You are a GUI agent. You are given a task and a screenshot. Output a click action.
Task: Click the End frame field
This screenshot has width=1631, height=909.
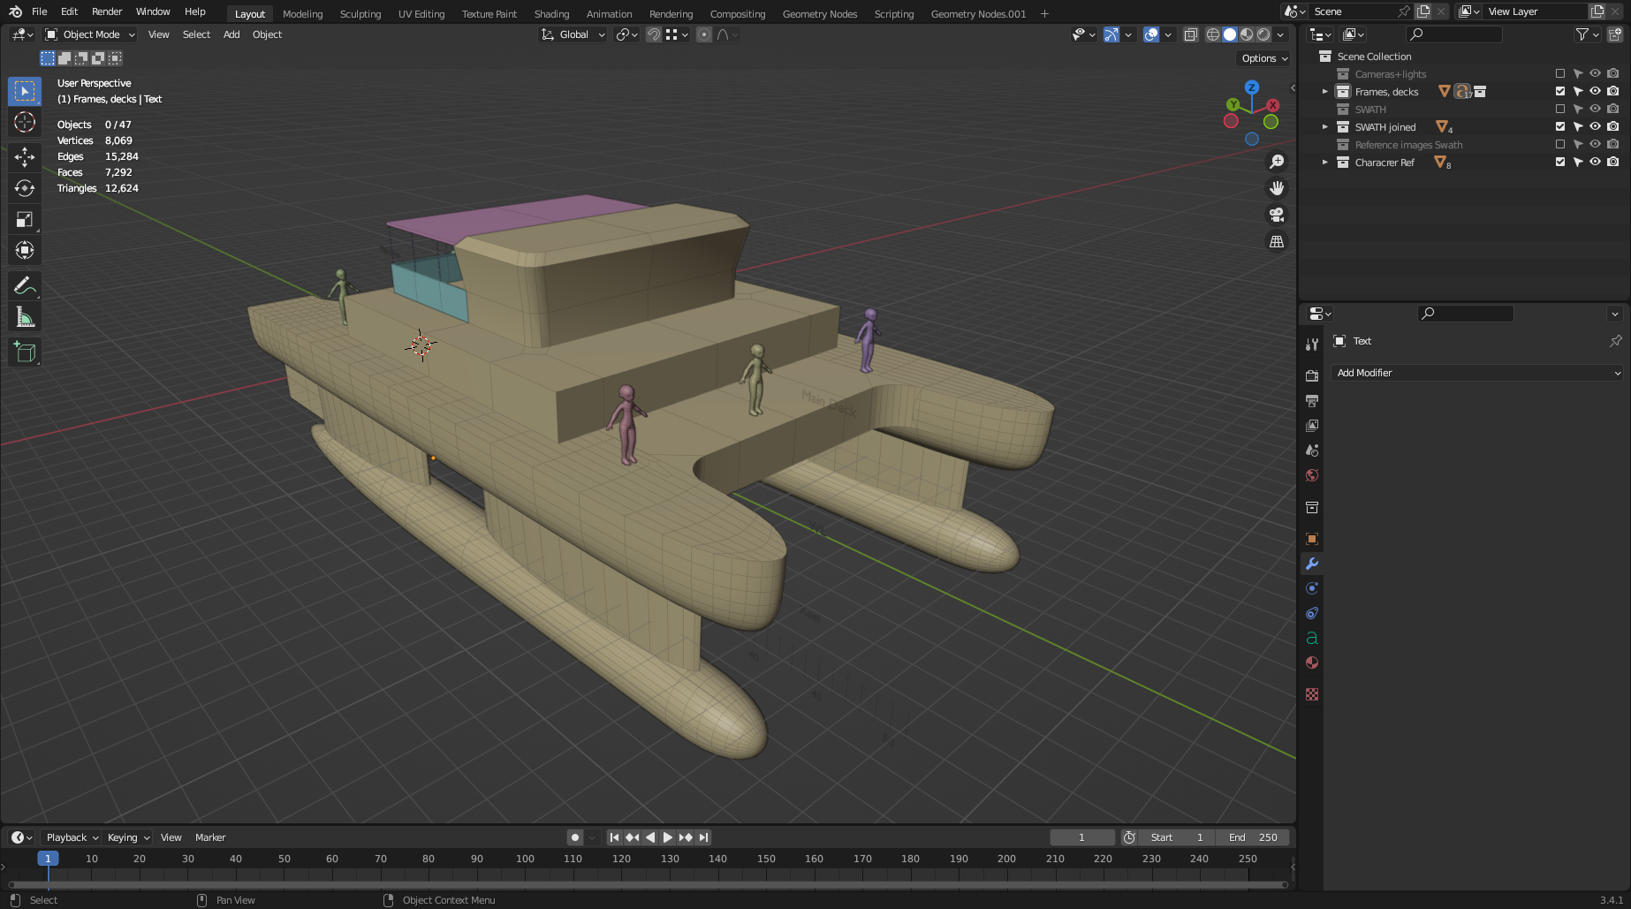click(x=1253, y=837)
